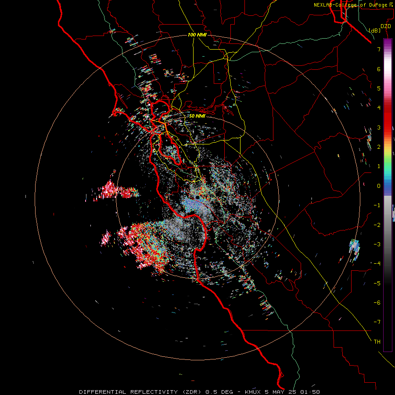Viewport: 395px width, 395px height.
Task: Click the "01:50" time in caption
Action: [310, 392]
